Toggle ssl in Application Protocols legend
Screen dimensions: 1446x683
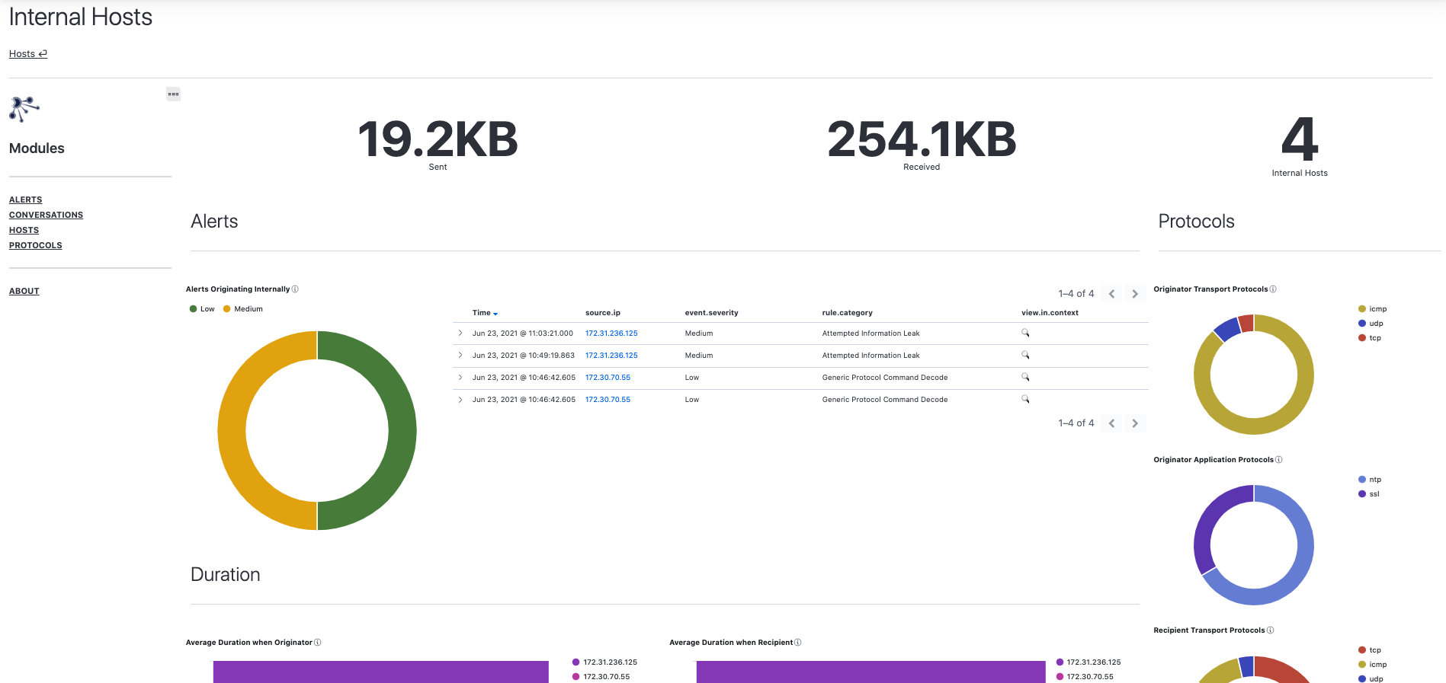tap(1369, 494)
